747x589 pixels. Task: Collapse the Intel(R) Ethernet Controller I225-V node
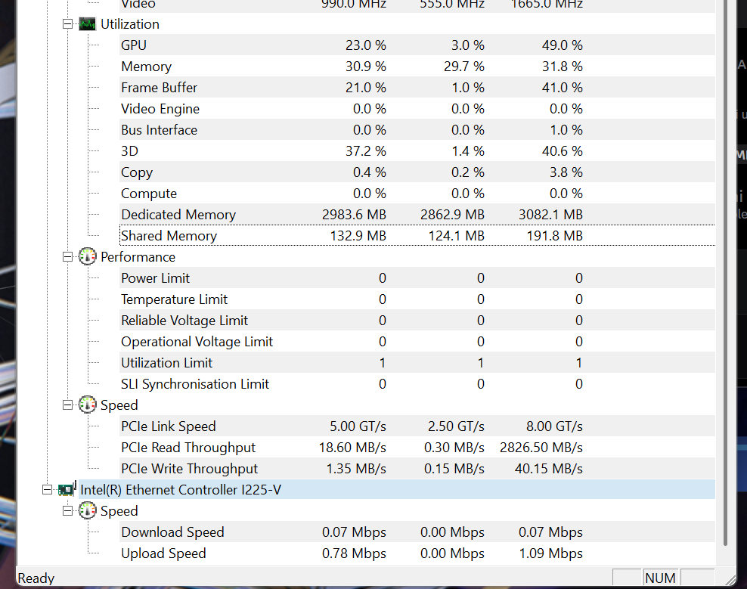(x=47, y=489)
